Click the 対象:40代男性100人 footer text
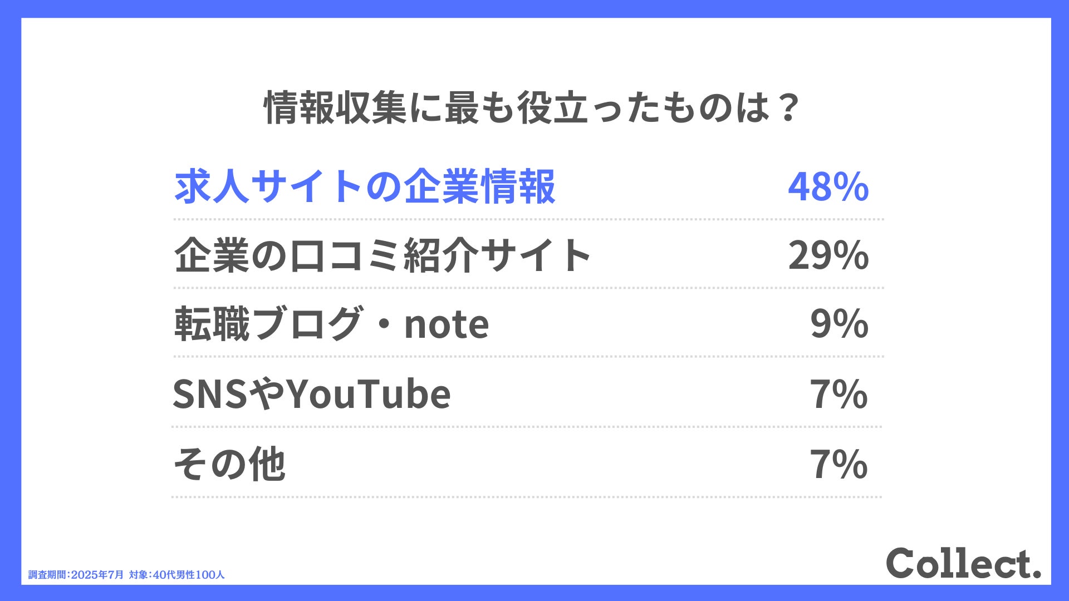1069x601 pixels. 177,575
